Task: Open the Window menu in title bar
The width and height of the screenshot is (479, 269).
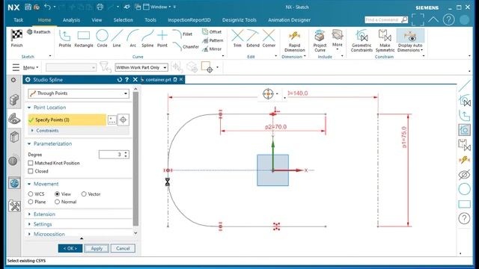Action: click(x=157, y=7)
